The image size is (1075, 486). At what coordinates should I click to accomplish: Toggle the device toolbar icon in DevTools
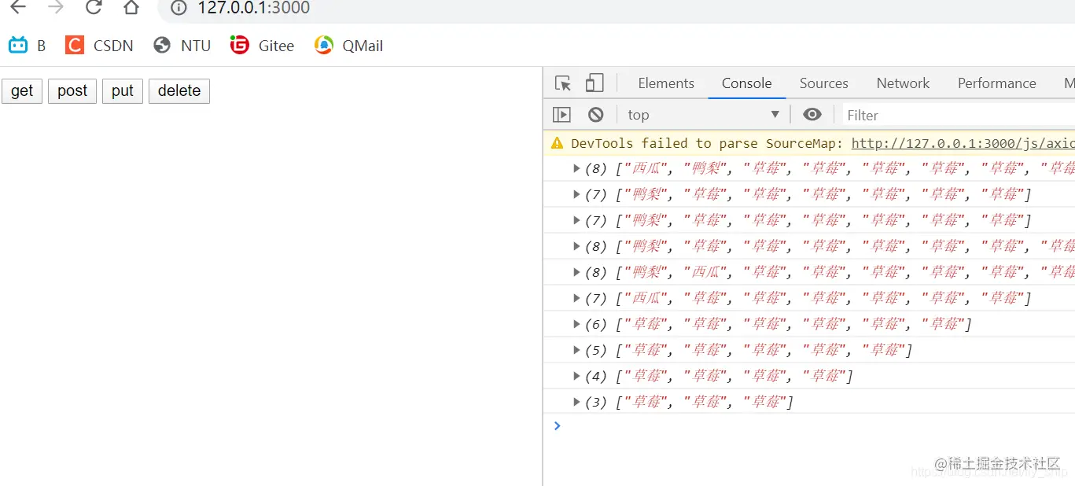pyautogui.click(x=595, y=83)
